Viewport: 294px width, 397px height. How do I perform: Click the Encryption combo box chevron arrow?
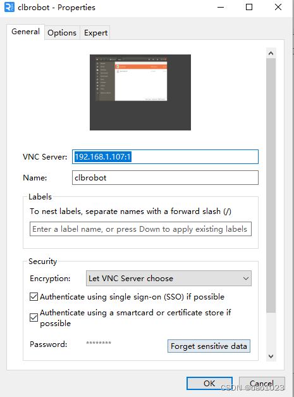[245, 279]
